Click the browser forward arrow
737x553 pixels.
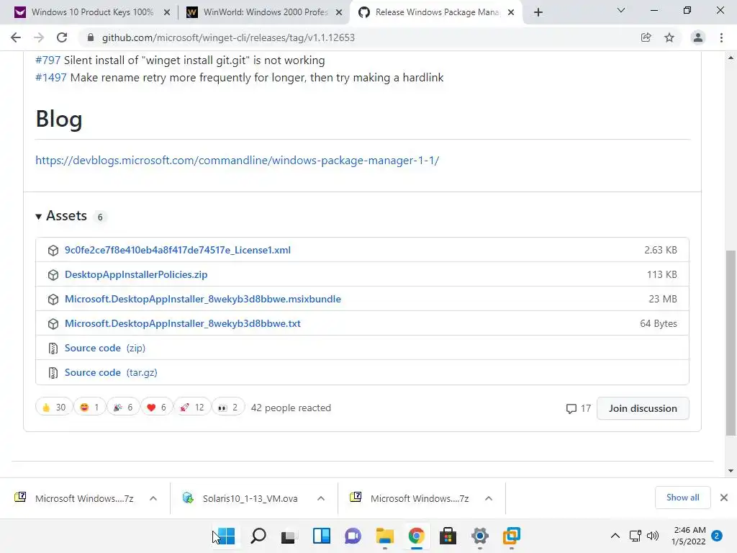point(39,37)
